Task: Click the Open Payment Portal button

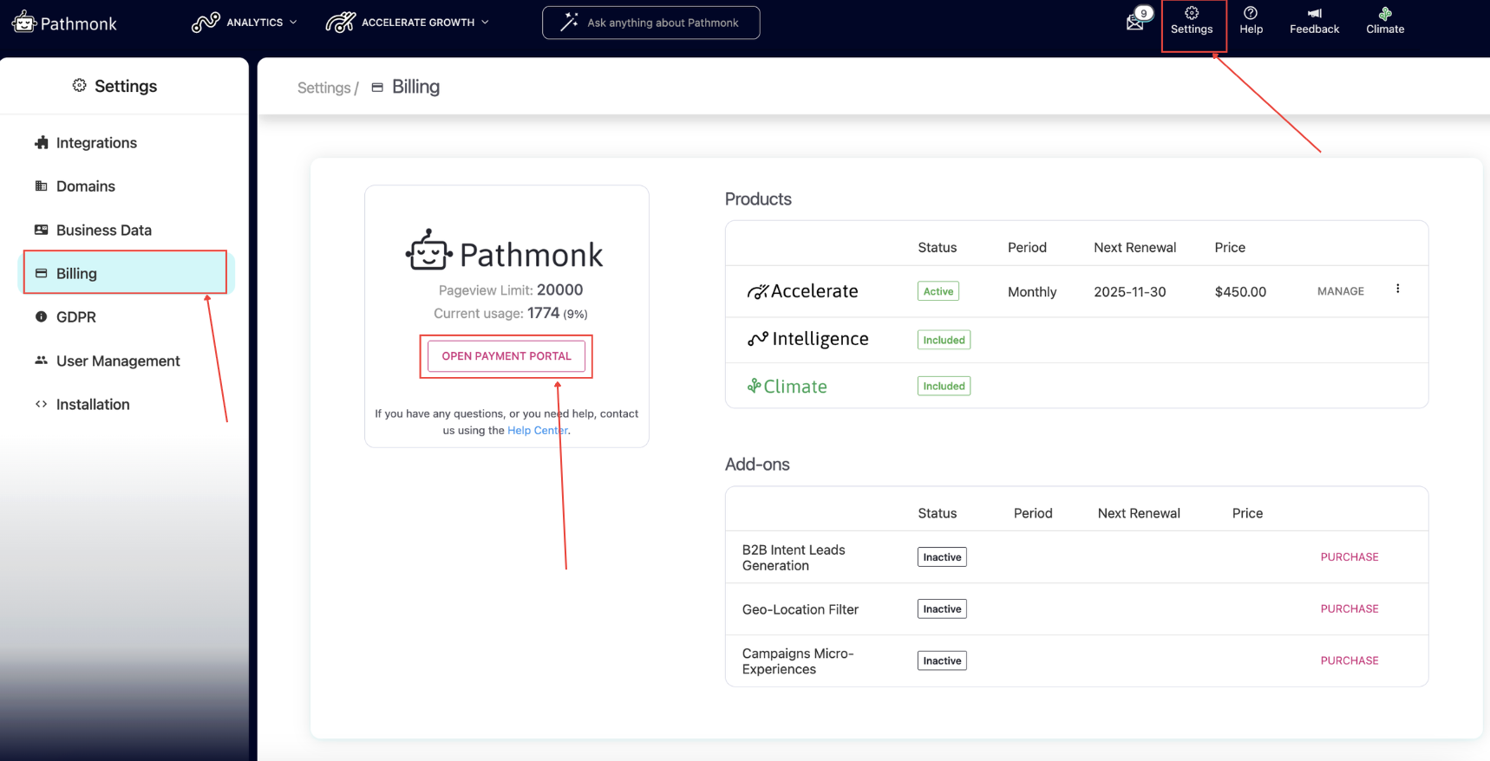Action: (506, 356)
